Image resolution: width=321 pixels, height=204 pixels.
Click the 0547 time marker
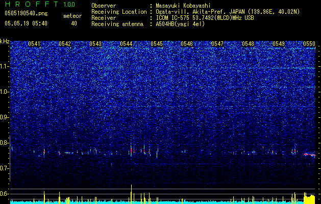217,44
